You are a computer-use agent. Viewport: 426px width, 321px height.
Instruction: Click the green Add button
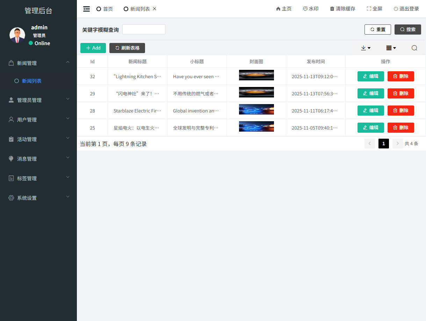93,48
